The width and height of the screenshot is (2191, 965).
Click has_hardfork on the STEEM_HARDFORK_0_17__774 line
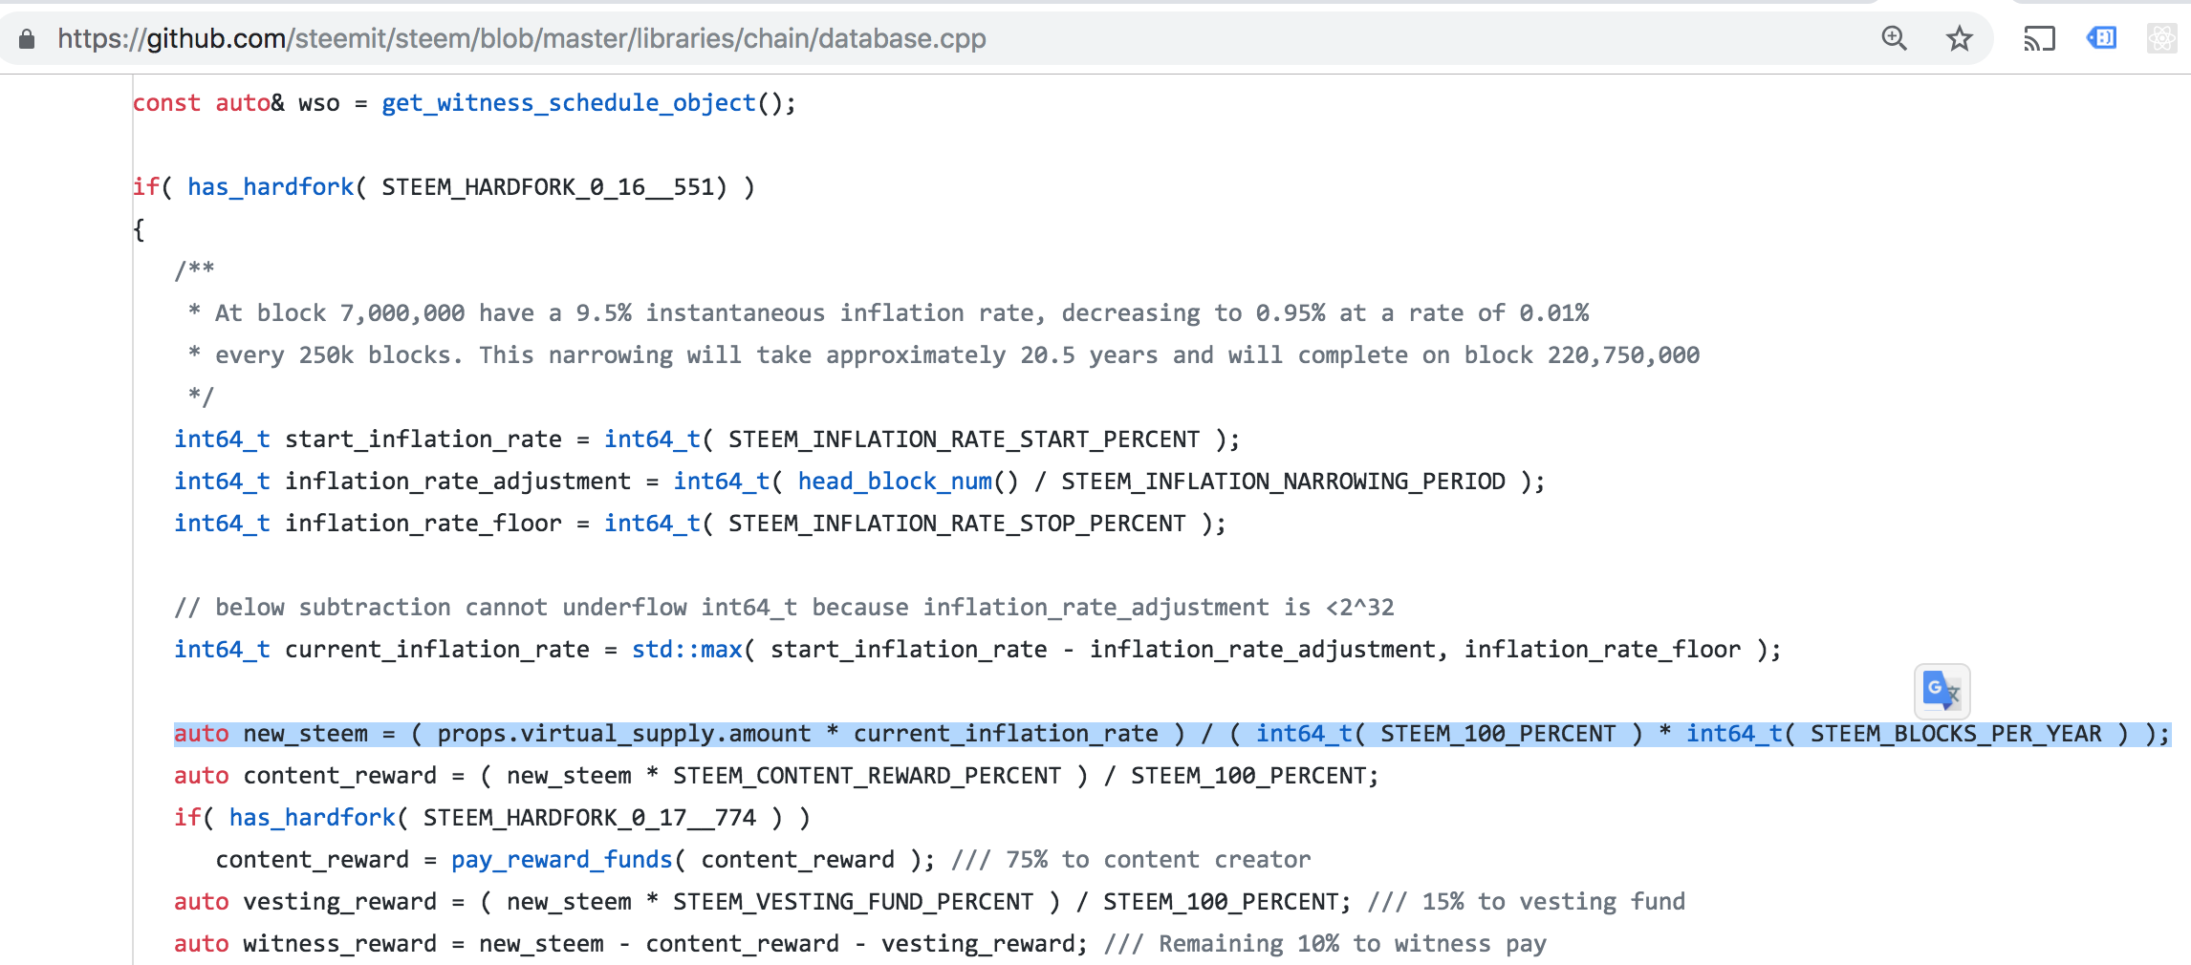click(x=312, y=818)
